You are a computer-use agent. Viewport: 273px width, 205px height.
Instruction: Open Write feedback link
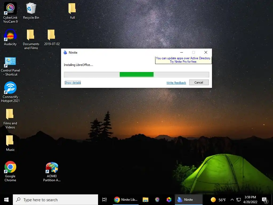176,83
